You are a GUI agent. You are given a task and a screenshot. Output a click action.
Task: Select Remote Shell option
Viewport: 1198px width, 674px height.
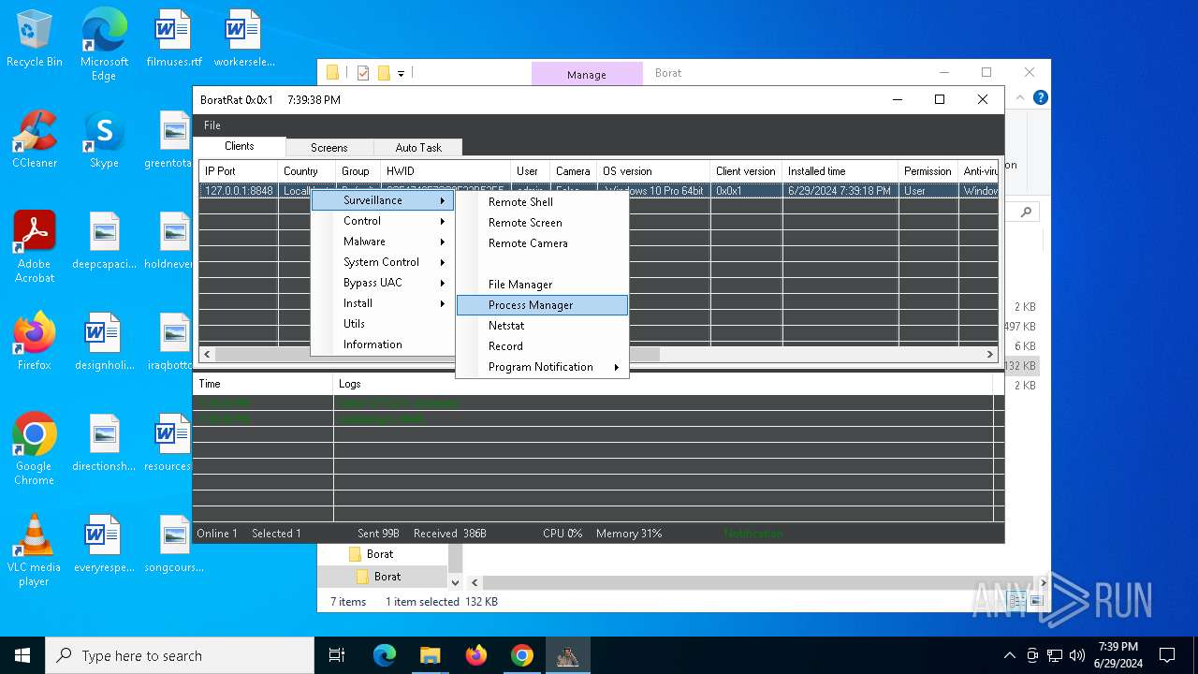coord(542,202)
